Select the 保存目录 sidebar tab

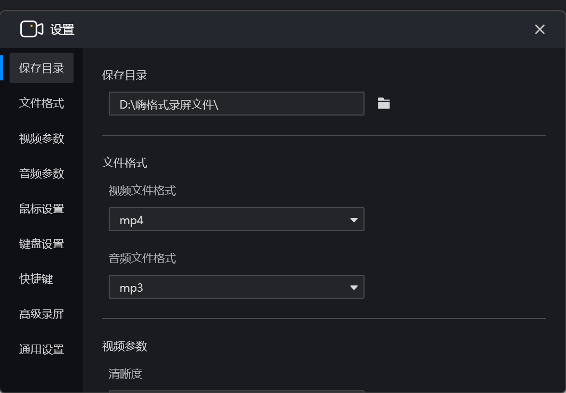pyautogui.click(x=42, y=68)
